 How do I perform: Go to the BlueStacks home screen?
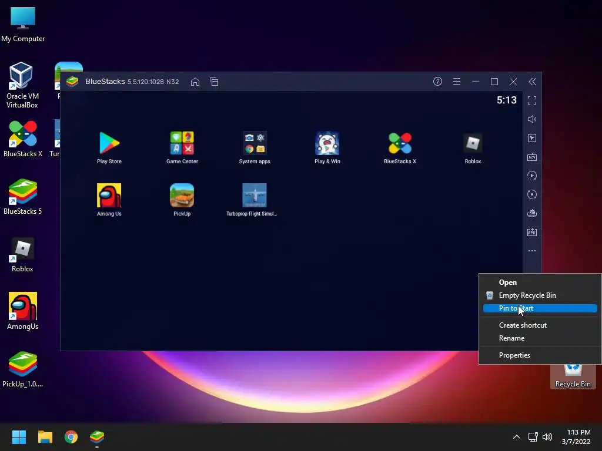[195, 82]
